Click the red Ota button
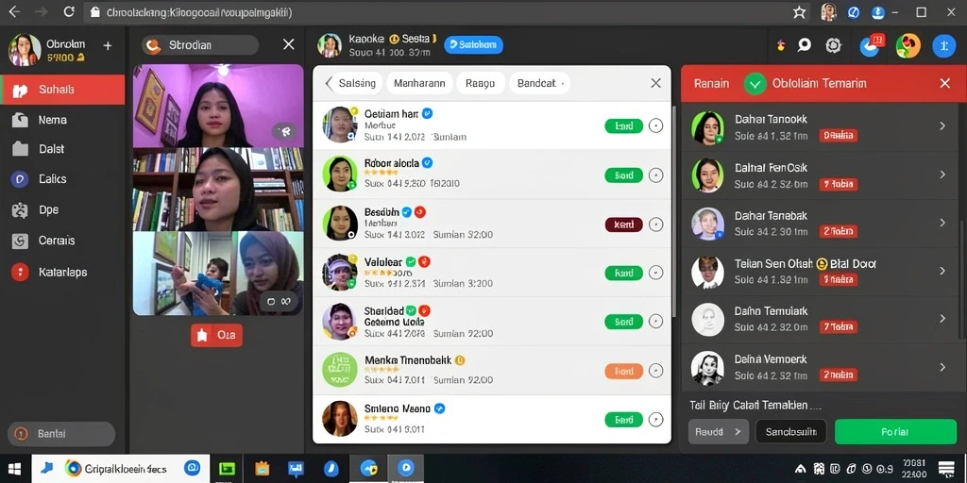Screen dimensions: 967x483 point(216,335)
